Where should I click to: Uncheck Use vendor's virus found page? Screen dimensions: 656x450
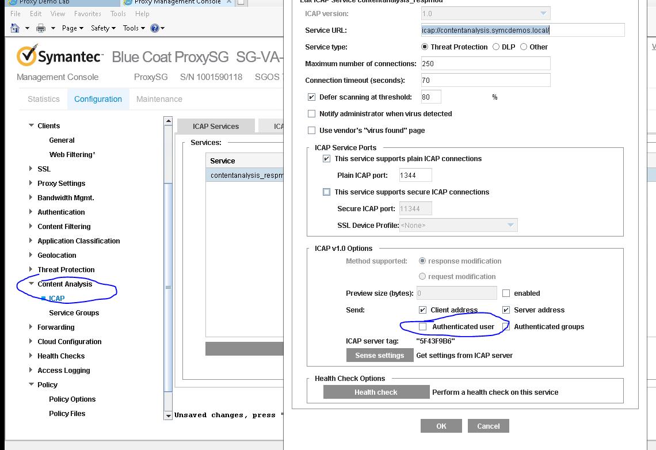tap(312, 130)
